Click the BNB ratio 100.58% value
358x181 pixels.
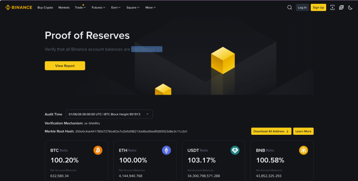(270, 160)
